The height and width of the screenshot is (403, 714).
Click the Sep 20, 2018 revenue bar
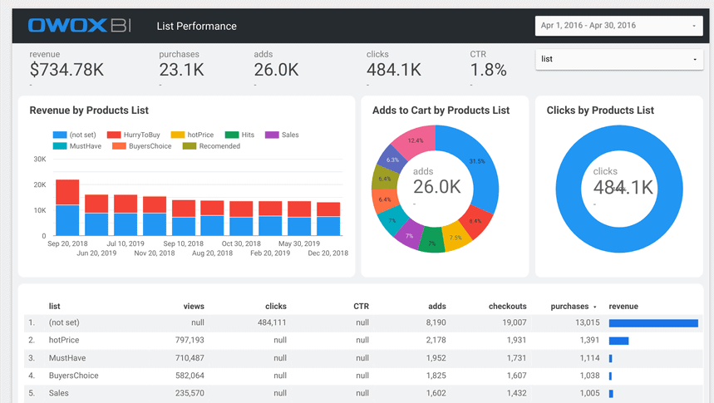point(67,208)
